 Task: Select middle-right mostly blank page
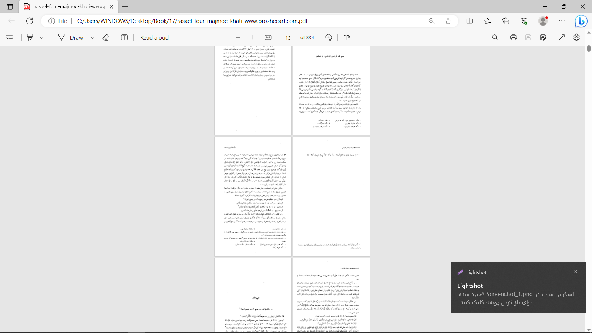point(331,196)
